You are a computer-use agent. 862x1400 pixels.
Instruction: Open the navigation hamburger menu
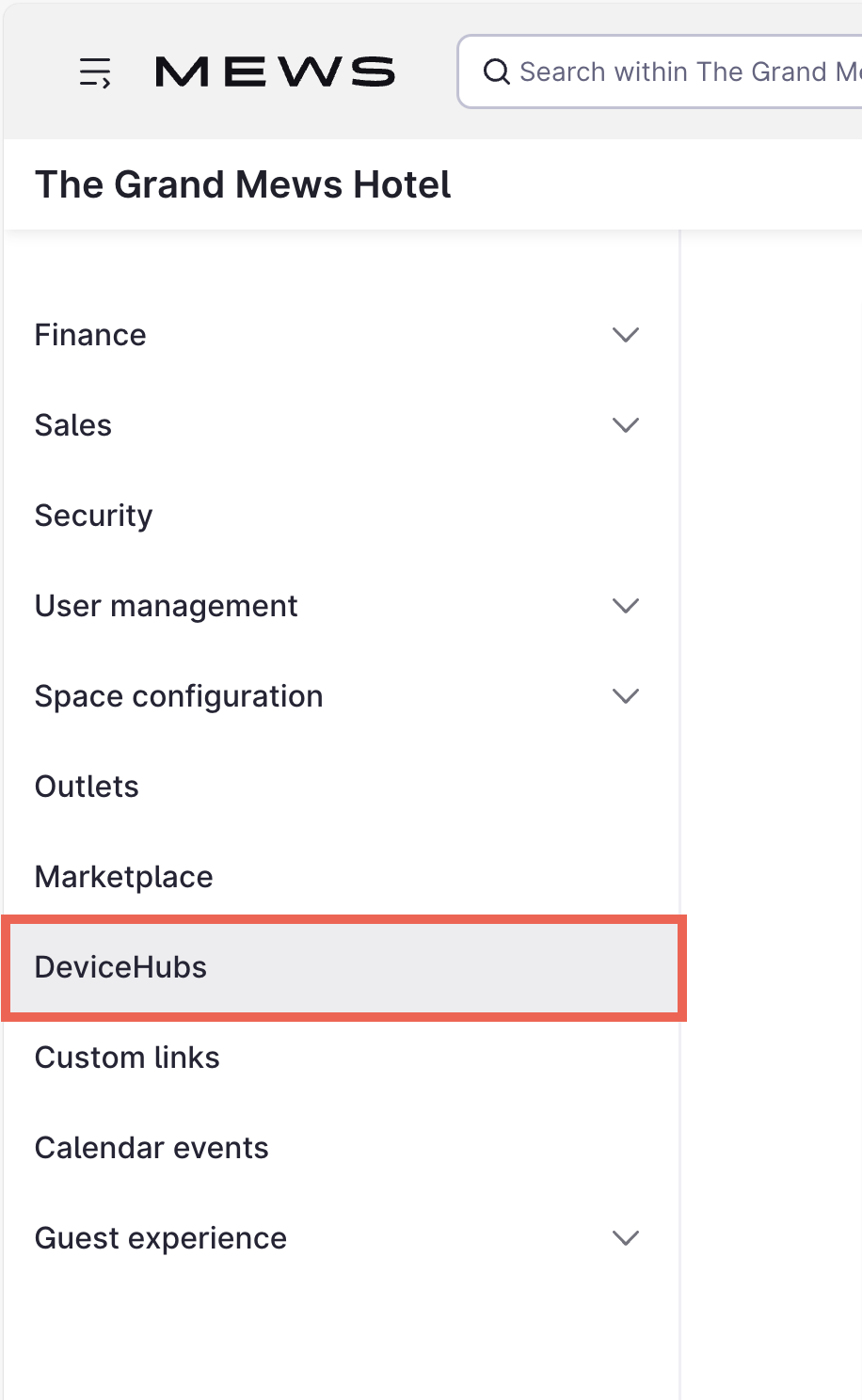click(x=94, y=71)
